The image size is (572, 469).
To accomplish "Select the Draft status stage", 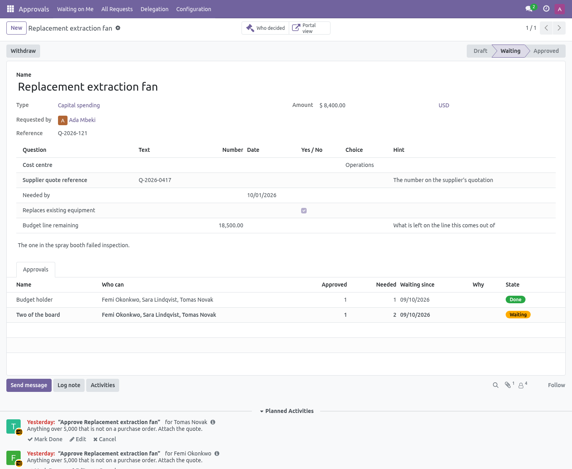I will [480, 51].
